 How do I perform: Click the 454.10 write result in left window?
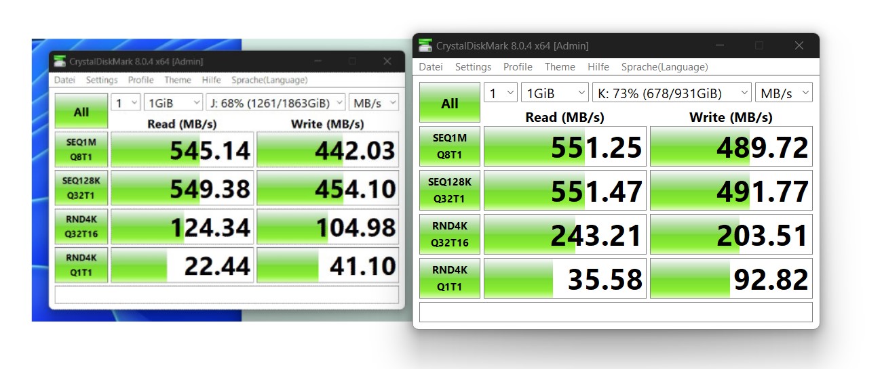click(328, 188)
